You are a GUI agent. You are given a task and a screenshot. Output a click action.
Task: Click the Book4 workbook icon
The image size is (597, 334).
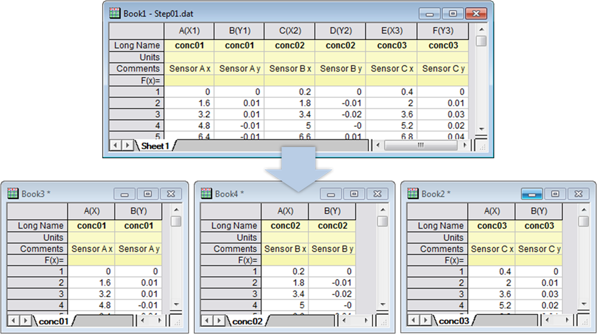point(206,194)
